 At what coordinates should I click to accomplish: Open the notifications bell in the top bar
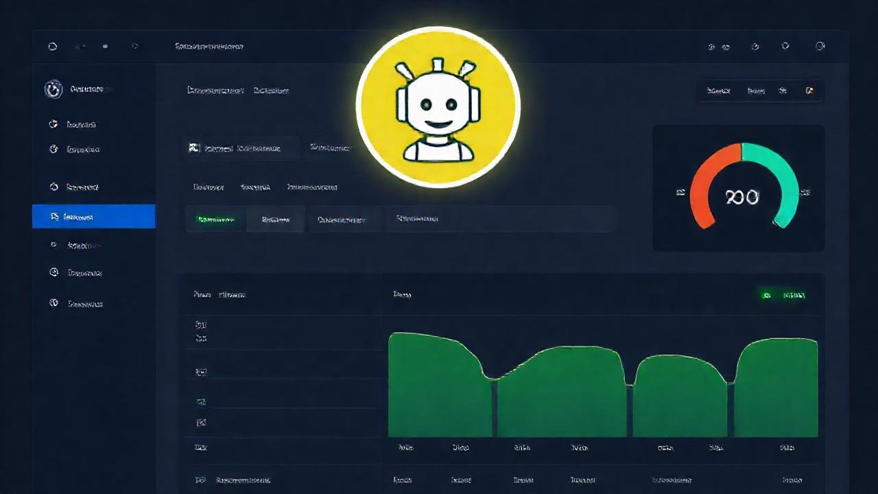[x=784, y=46]
